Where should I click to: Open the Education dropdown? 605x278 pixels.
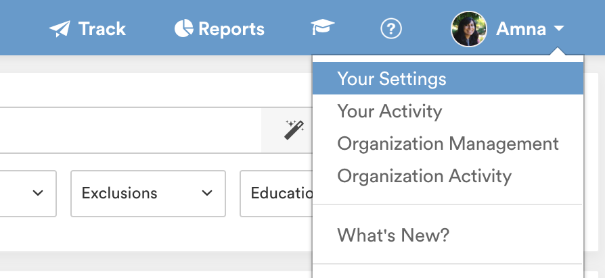coord(276,194)
